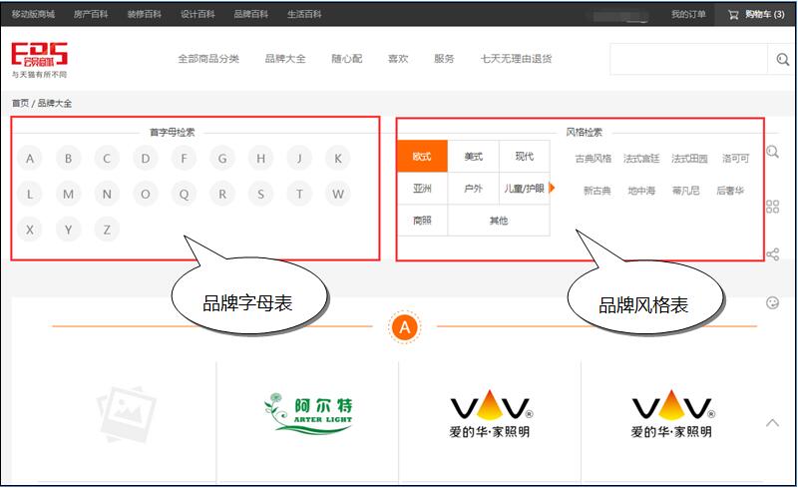Screen dimensions: 798x488
Task: Click the sidebar share icon
Action: click(772, 254)
